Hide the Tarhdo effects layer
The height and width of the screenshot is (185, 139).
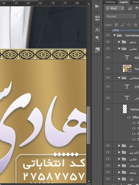108,109
